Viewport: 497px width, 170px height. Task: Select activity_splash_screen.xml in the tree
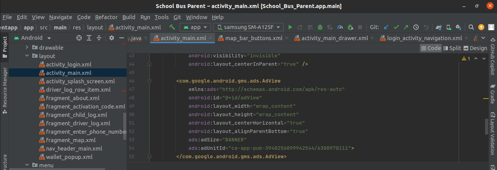tap(80, 81)
